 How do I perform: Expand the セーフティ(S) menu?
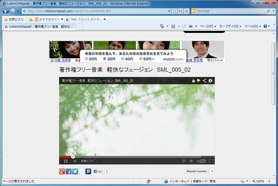coord(230,26)
